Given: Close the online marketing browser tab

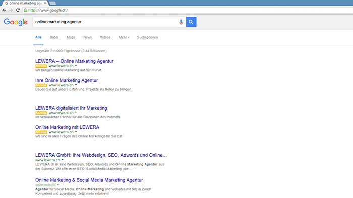Looking at the screenshot, I should coord(45,3).
